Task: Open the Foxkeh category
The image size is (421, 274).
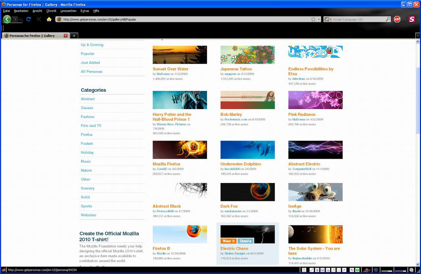Action: click(87, 144)
